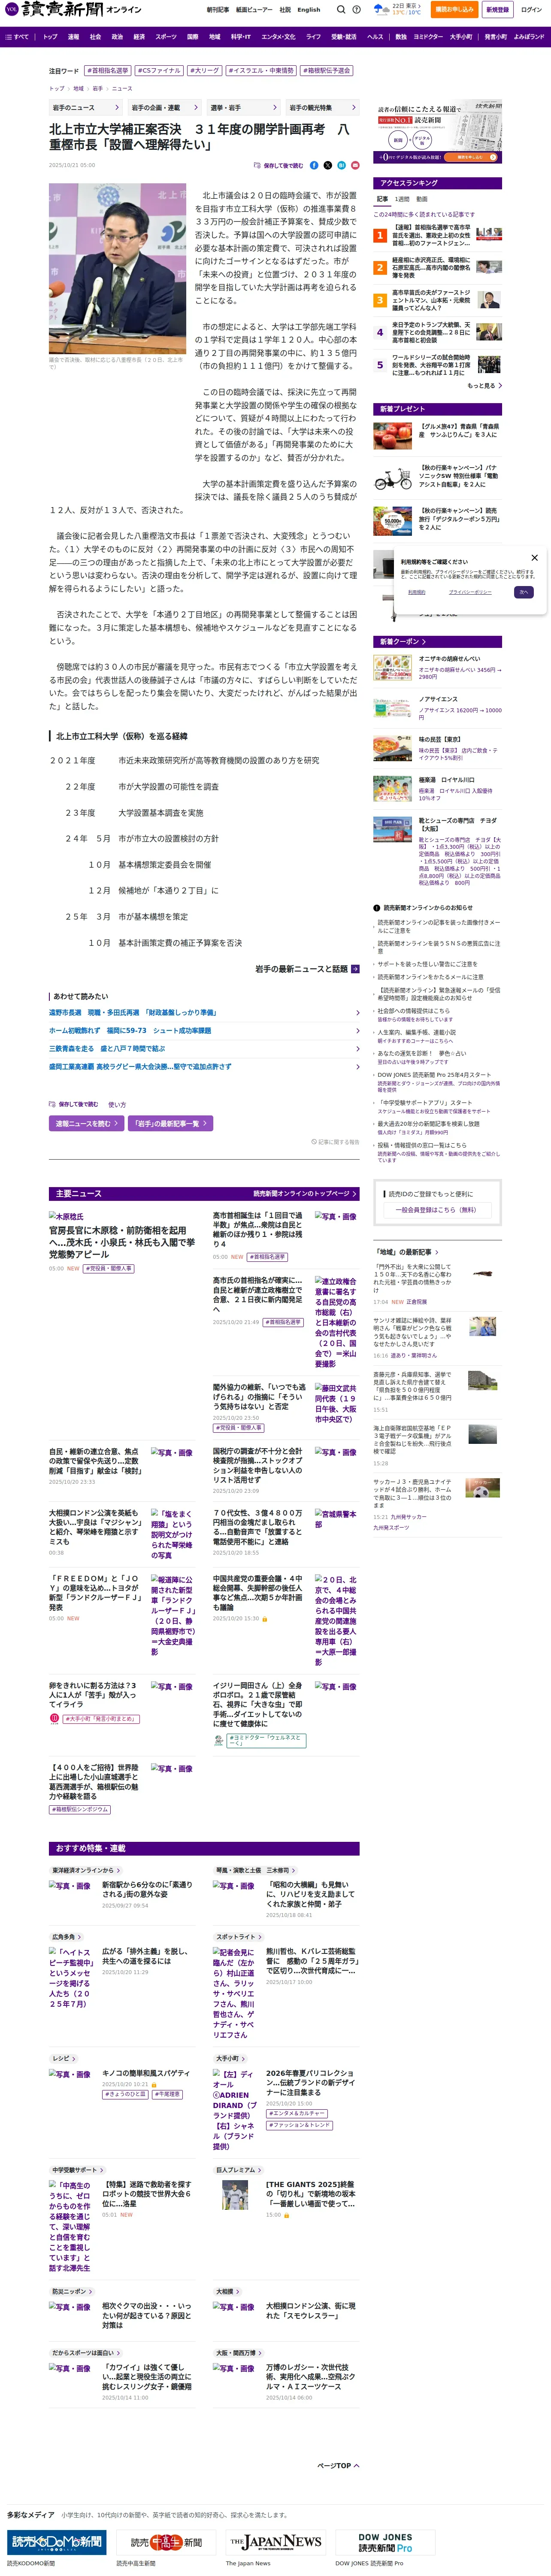Open the help question-mark icon
The height and width of the screenshot is (2576, 551).
[357, 9]
